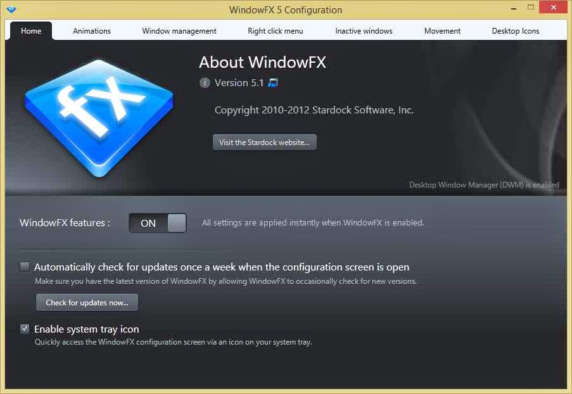The image size is (572, 394).
Task: Click Automatically check for updates label text
Action: pyautogui.click(x=222, y=267)
